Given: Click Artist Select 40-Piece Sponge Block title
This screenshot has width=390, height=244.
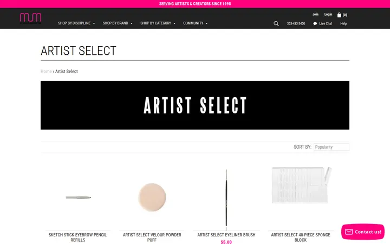Looking at the screenshot, I should click(301, 237).
